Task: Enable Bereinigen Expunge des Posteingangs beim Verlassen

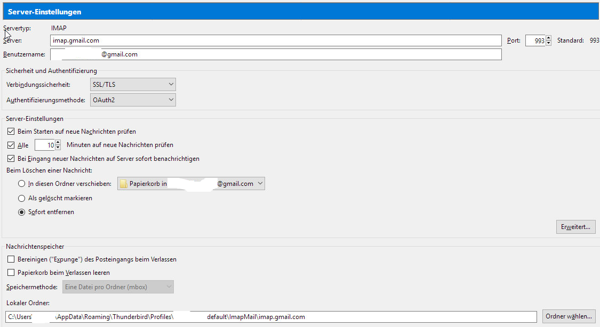Action: tap(11, 259)
